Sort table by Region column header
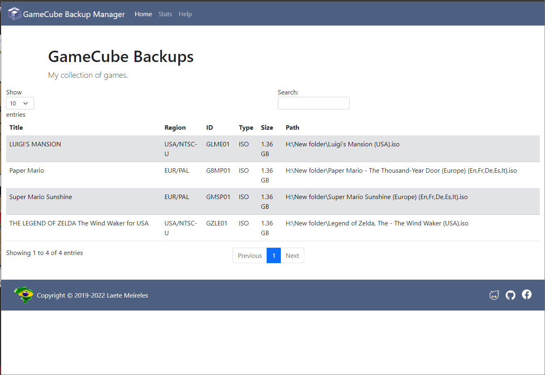The height and width of the screenshot is (375, 545). [175, 128]
